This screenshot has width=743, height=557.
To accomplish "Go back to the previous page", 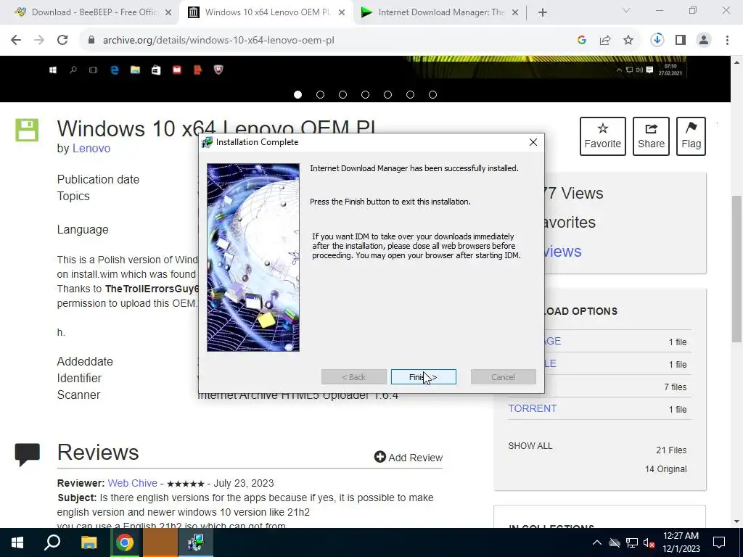I will click(x=16, y=41).
